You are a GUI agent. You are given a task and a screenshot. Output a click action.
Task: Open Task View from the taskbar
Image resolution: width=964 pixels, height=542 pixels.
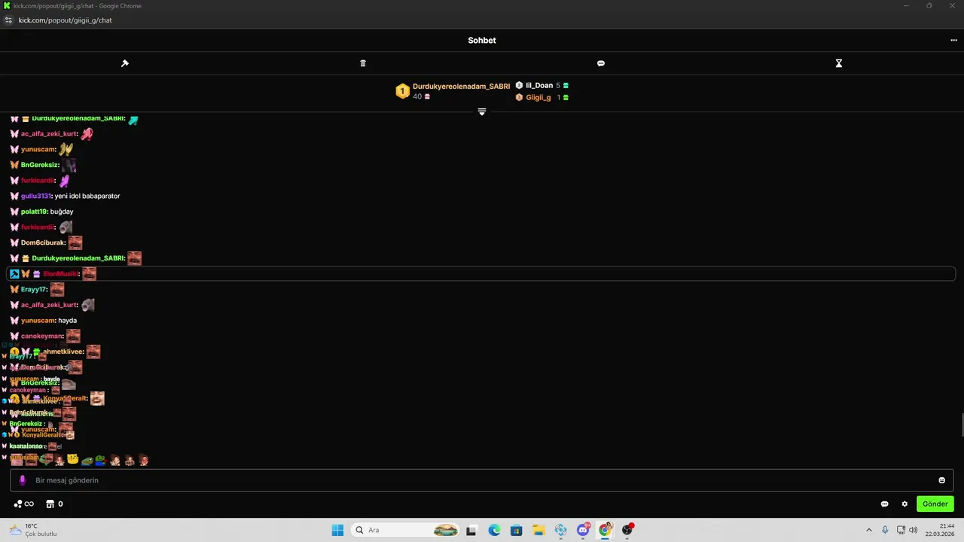[x=471, y=530]
